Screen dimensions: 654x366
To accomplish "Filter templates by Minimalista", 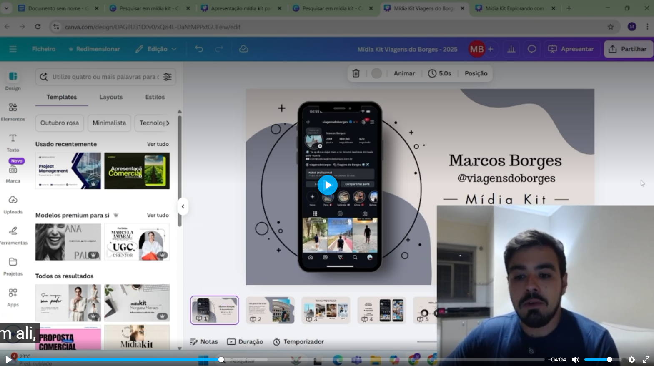I will (x=109, y=123).
